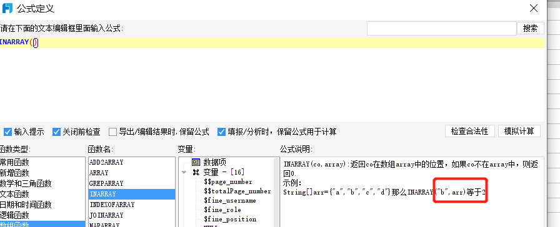Collapse the 变量 - [16] tree node
This screenshot has width=560, height=227.
[184, 173]
